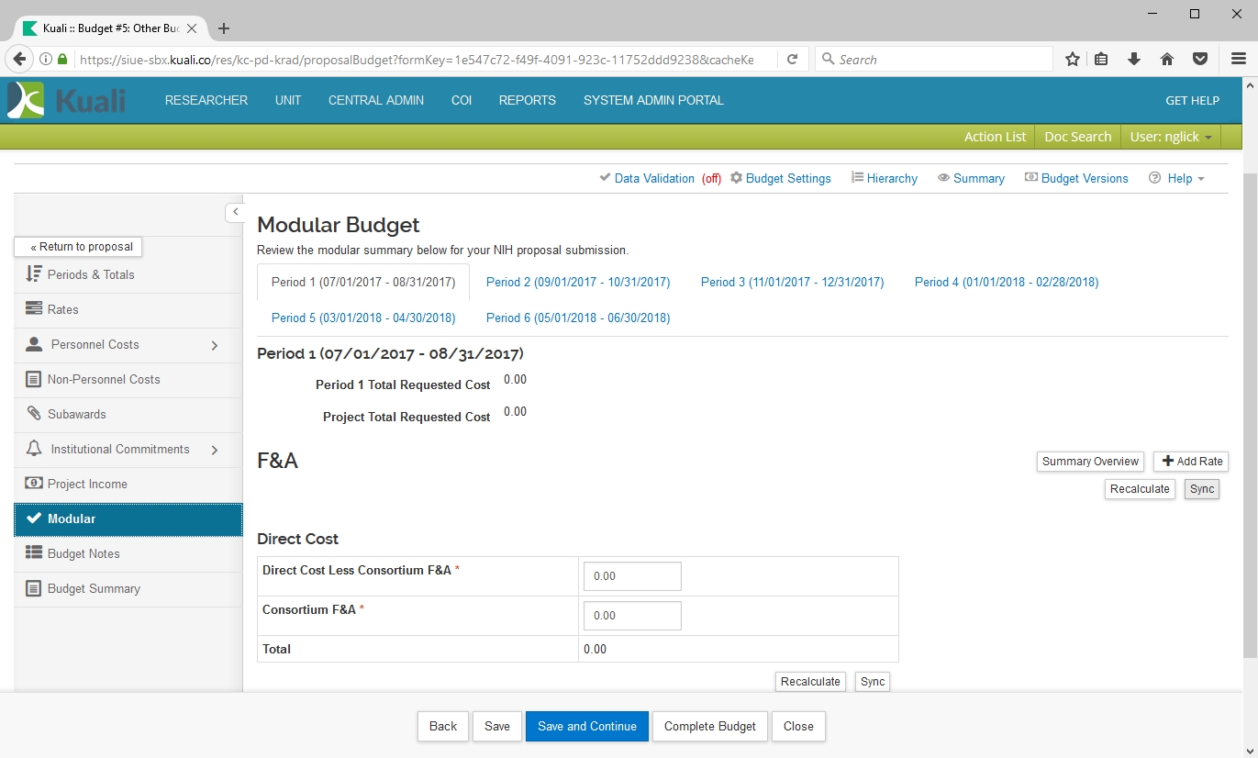Open Budget Versions

[x=1076, y=178]
